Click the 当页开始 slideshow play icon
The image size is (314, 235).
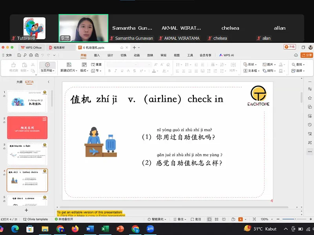point(47,65)
